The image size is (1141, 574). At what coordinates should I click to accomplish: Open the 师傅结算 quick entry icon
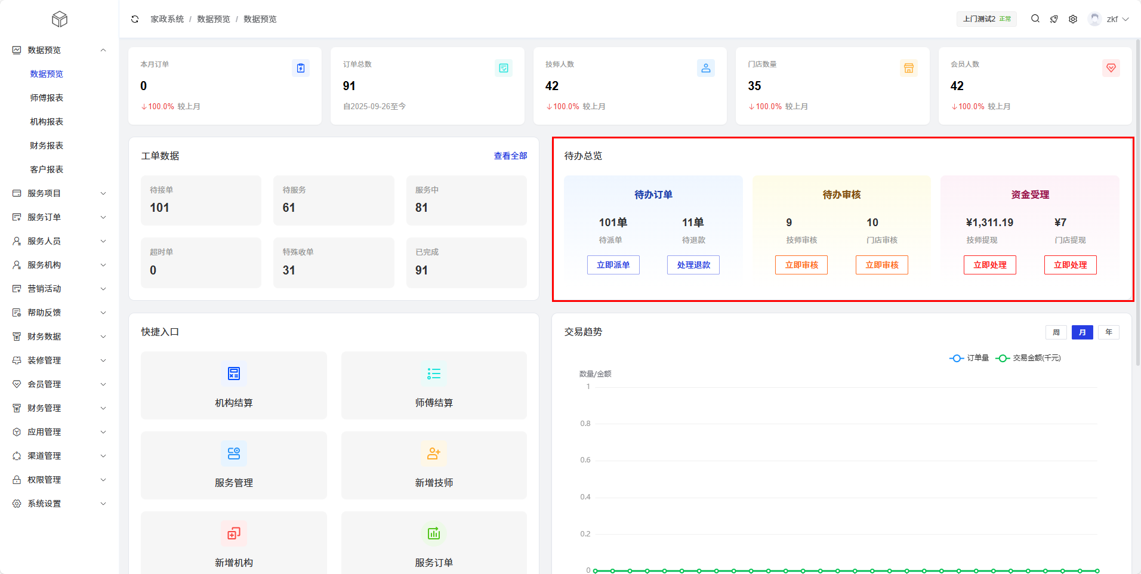tap(434, 374)
